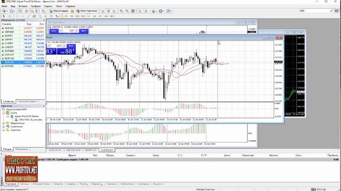Open the Вид menu
The width and height of the screenshot is (341, 191).
click(13, 6)
